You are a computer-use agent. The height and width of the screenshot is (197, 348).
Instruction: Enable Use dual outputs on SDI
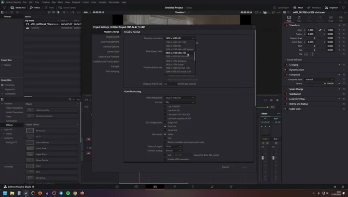click(x=165, y=118)
